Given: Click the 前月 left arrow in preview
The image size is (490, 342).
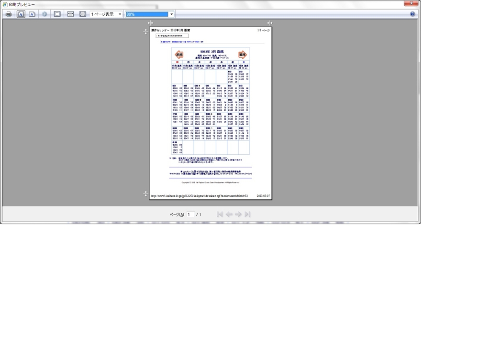Looking at the screenshot, I should [x=179, y=54].
